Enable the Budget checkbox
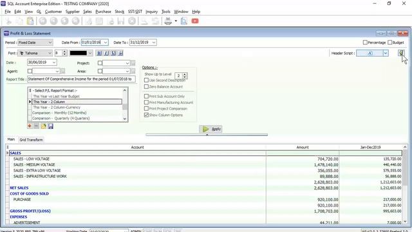This screenshot has height=232, width=412. (x=389, y=43)
